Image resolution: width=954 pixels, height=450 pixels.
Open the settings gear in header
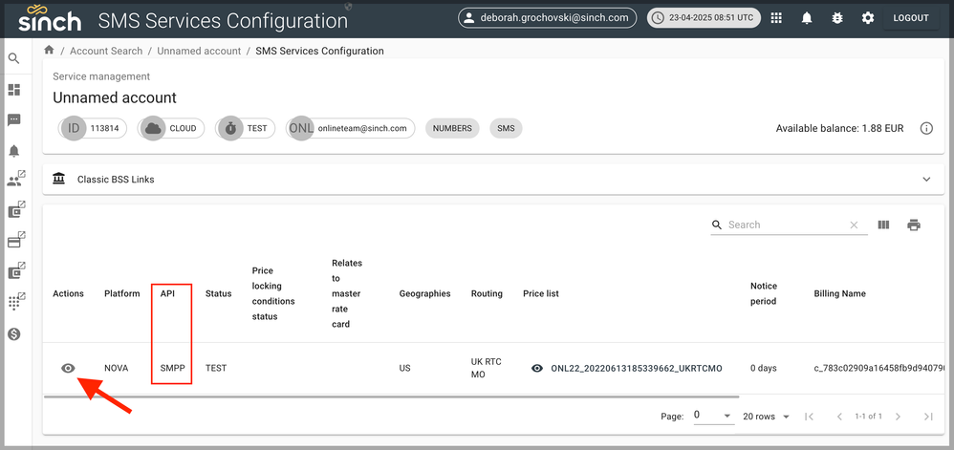[x=868, y=18]
